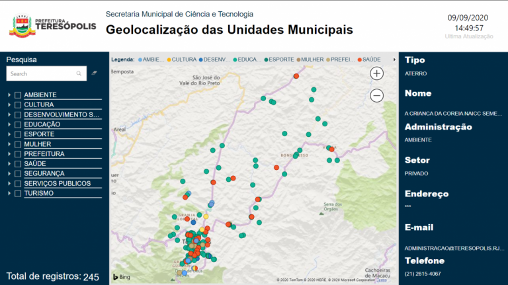The width and height of the screenshot is (508, 285).
Task: Click inside the Search input field
Action: pos(41,74)
